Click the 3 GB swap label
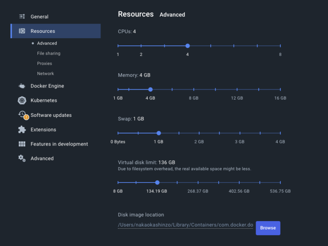328x246 pixels. click(x=240, y=142)
